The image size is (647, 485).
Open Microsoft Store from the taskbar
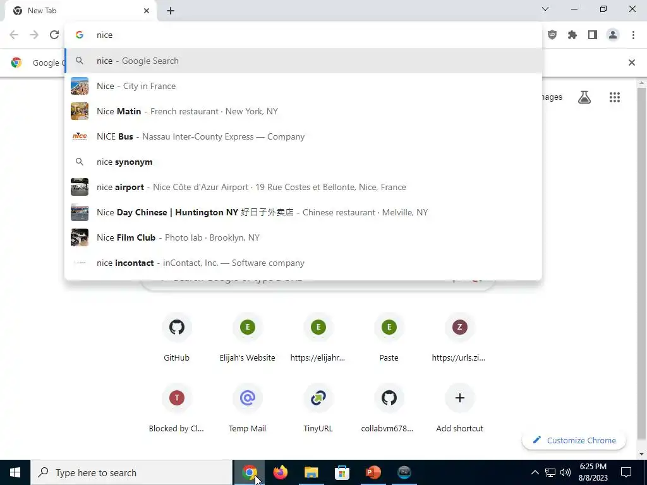342,472
